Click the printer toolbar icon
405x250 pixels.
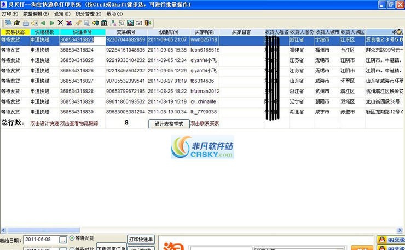point(26,23)
